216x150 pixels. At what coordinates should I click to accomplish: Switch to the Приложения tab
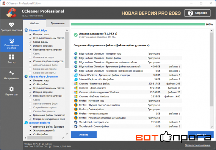click(58, 23)
